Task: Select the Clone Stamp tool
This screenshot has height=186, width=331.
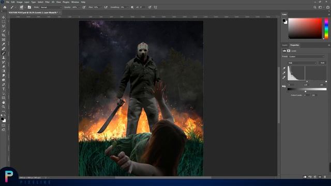Action: point(4,57)
